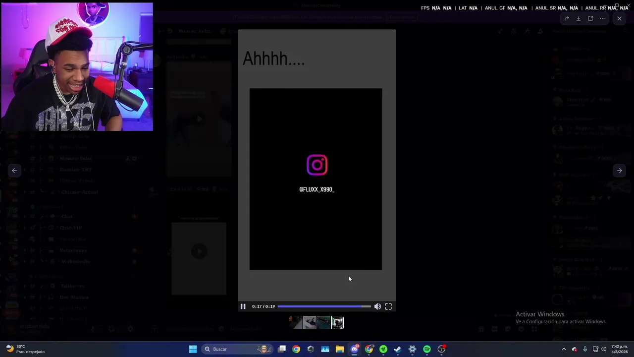
Task: Open File Explorer from the taskbar
Action: pyautogui.click(x=340, y=349)
